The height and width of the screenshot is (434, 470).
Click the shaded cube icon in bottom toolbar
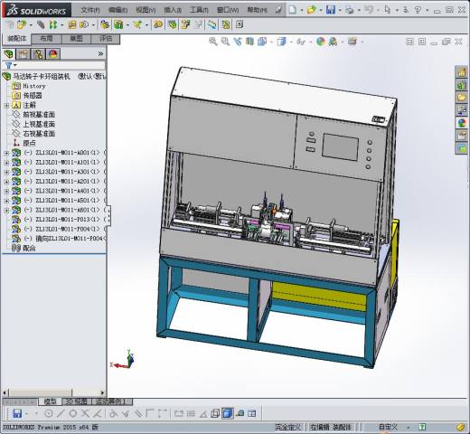(x=228, y=413)
